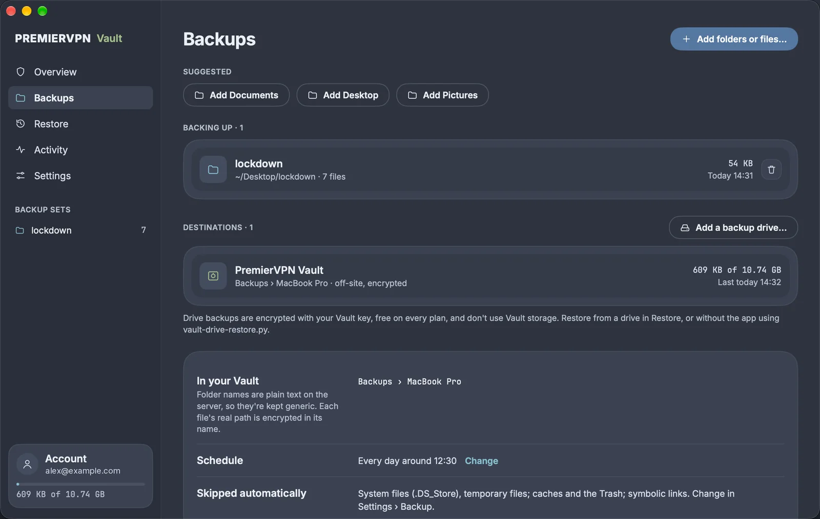
Task: Click the Settings sliders icon
Action: (x=20, y=176)
